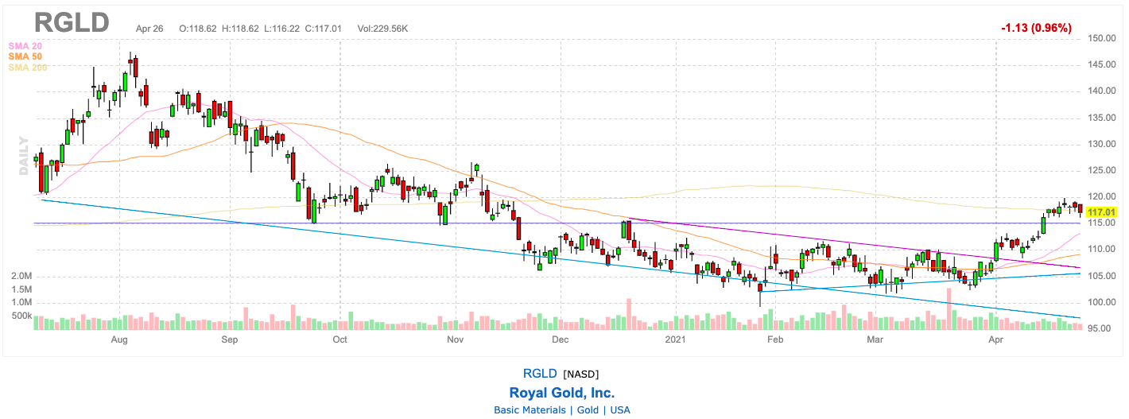
Task: Click the 1.0M volume axis label
Action: (x=20, y=303)
